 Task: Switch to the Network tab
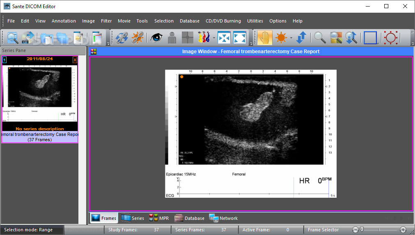click(223, 218)
